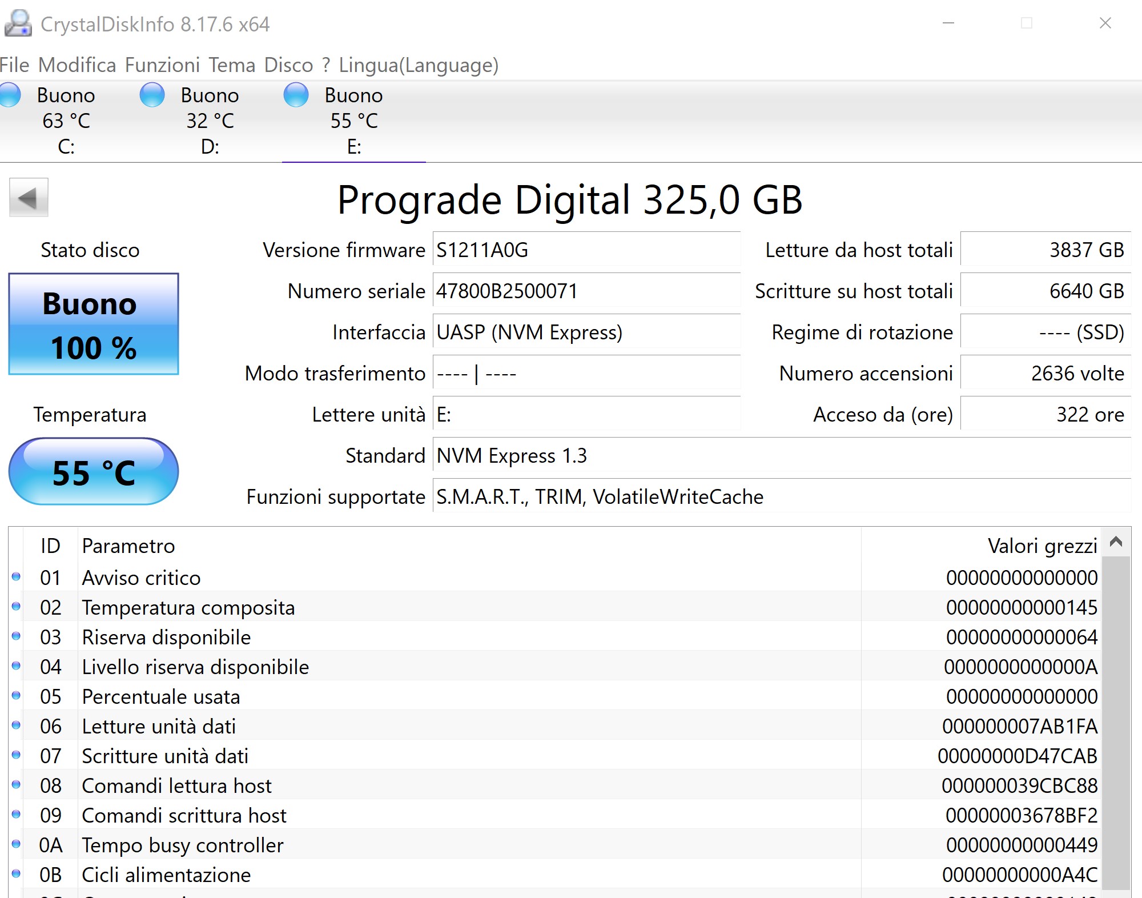Click the 55 °C temperature button

[94, 471]
